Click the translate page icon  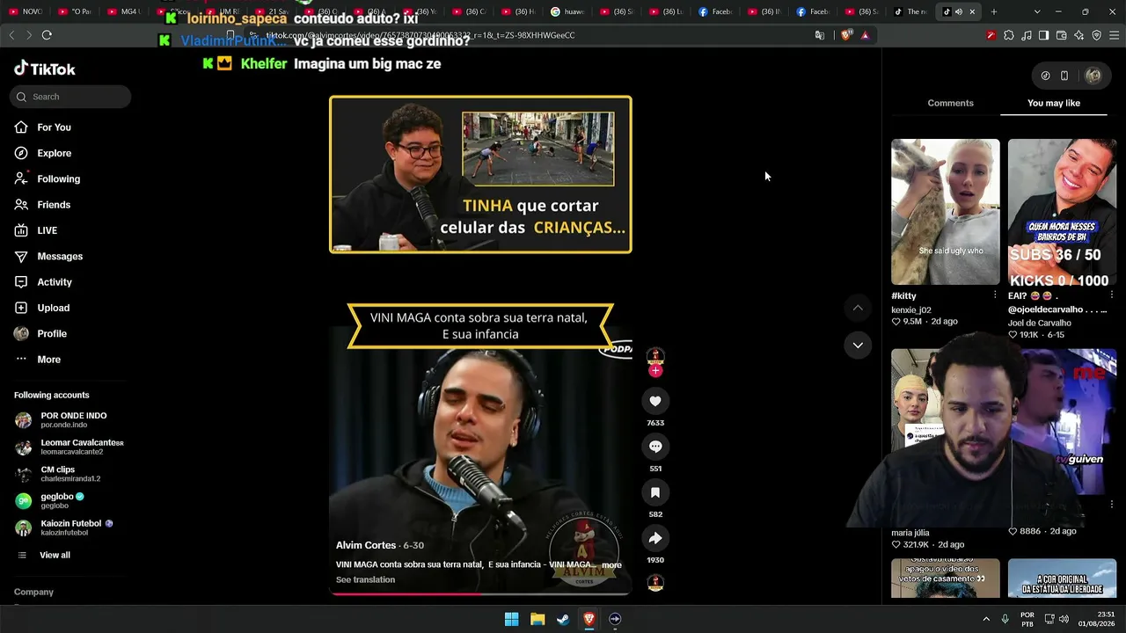(820, 35)
